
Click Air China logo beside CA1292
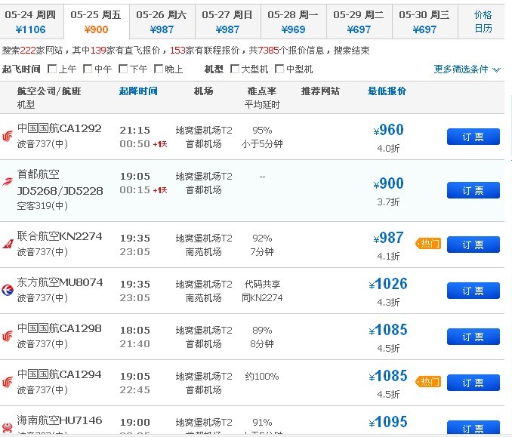coord(8,136)
